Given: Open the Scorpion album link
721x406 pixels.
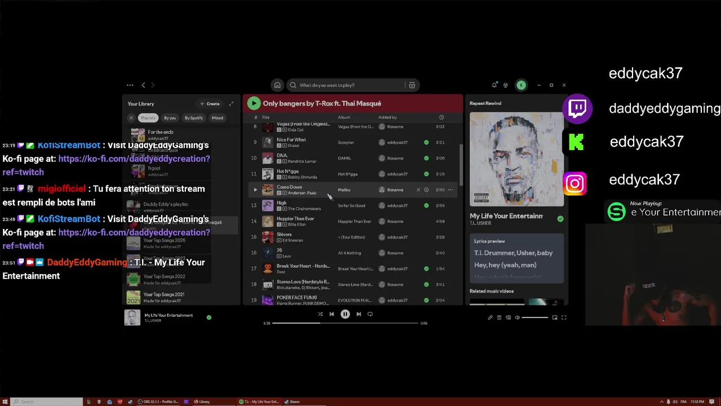Looking at the screenshot, I should click(x=346, y=143).
